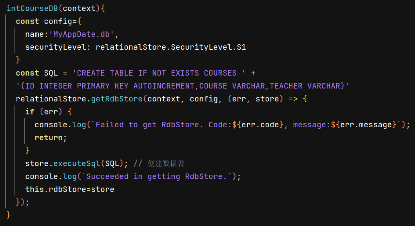This screenshot has height=226, width=415.
Task: Click the AUTOINCREMENT keyword in the SQL string
Action: pyautogui.click(x=164, y=86)
